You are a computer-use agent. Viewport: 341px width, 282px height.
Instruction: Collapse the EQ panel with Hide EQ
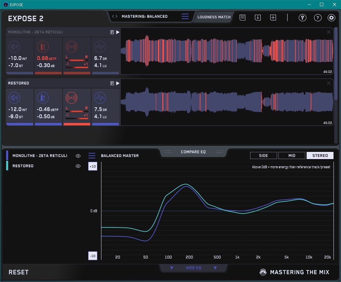pyautogui.click(x=193, y=268)
